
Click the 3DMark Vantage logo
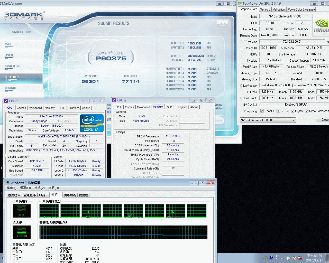point(24,16)
